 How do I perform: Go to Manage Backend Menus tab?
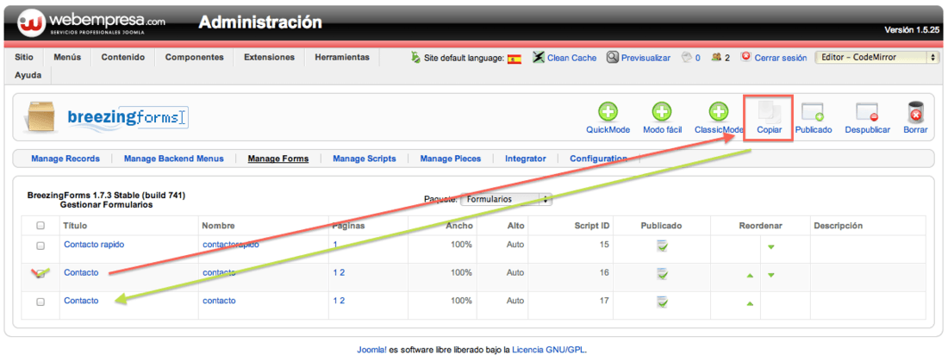(x=173, y=159)
